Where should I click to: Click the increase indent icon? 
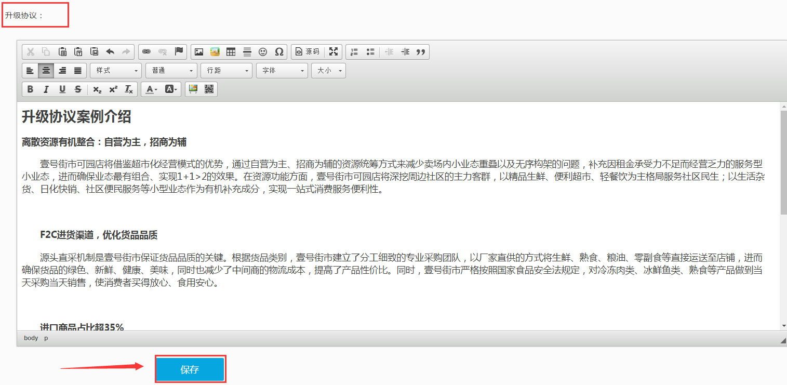point(405,51)
